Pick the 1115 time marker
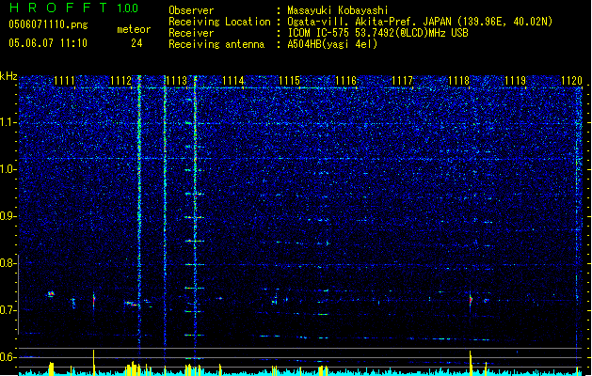592x376 pixels. coord(290,81)
